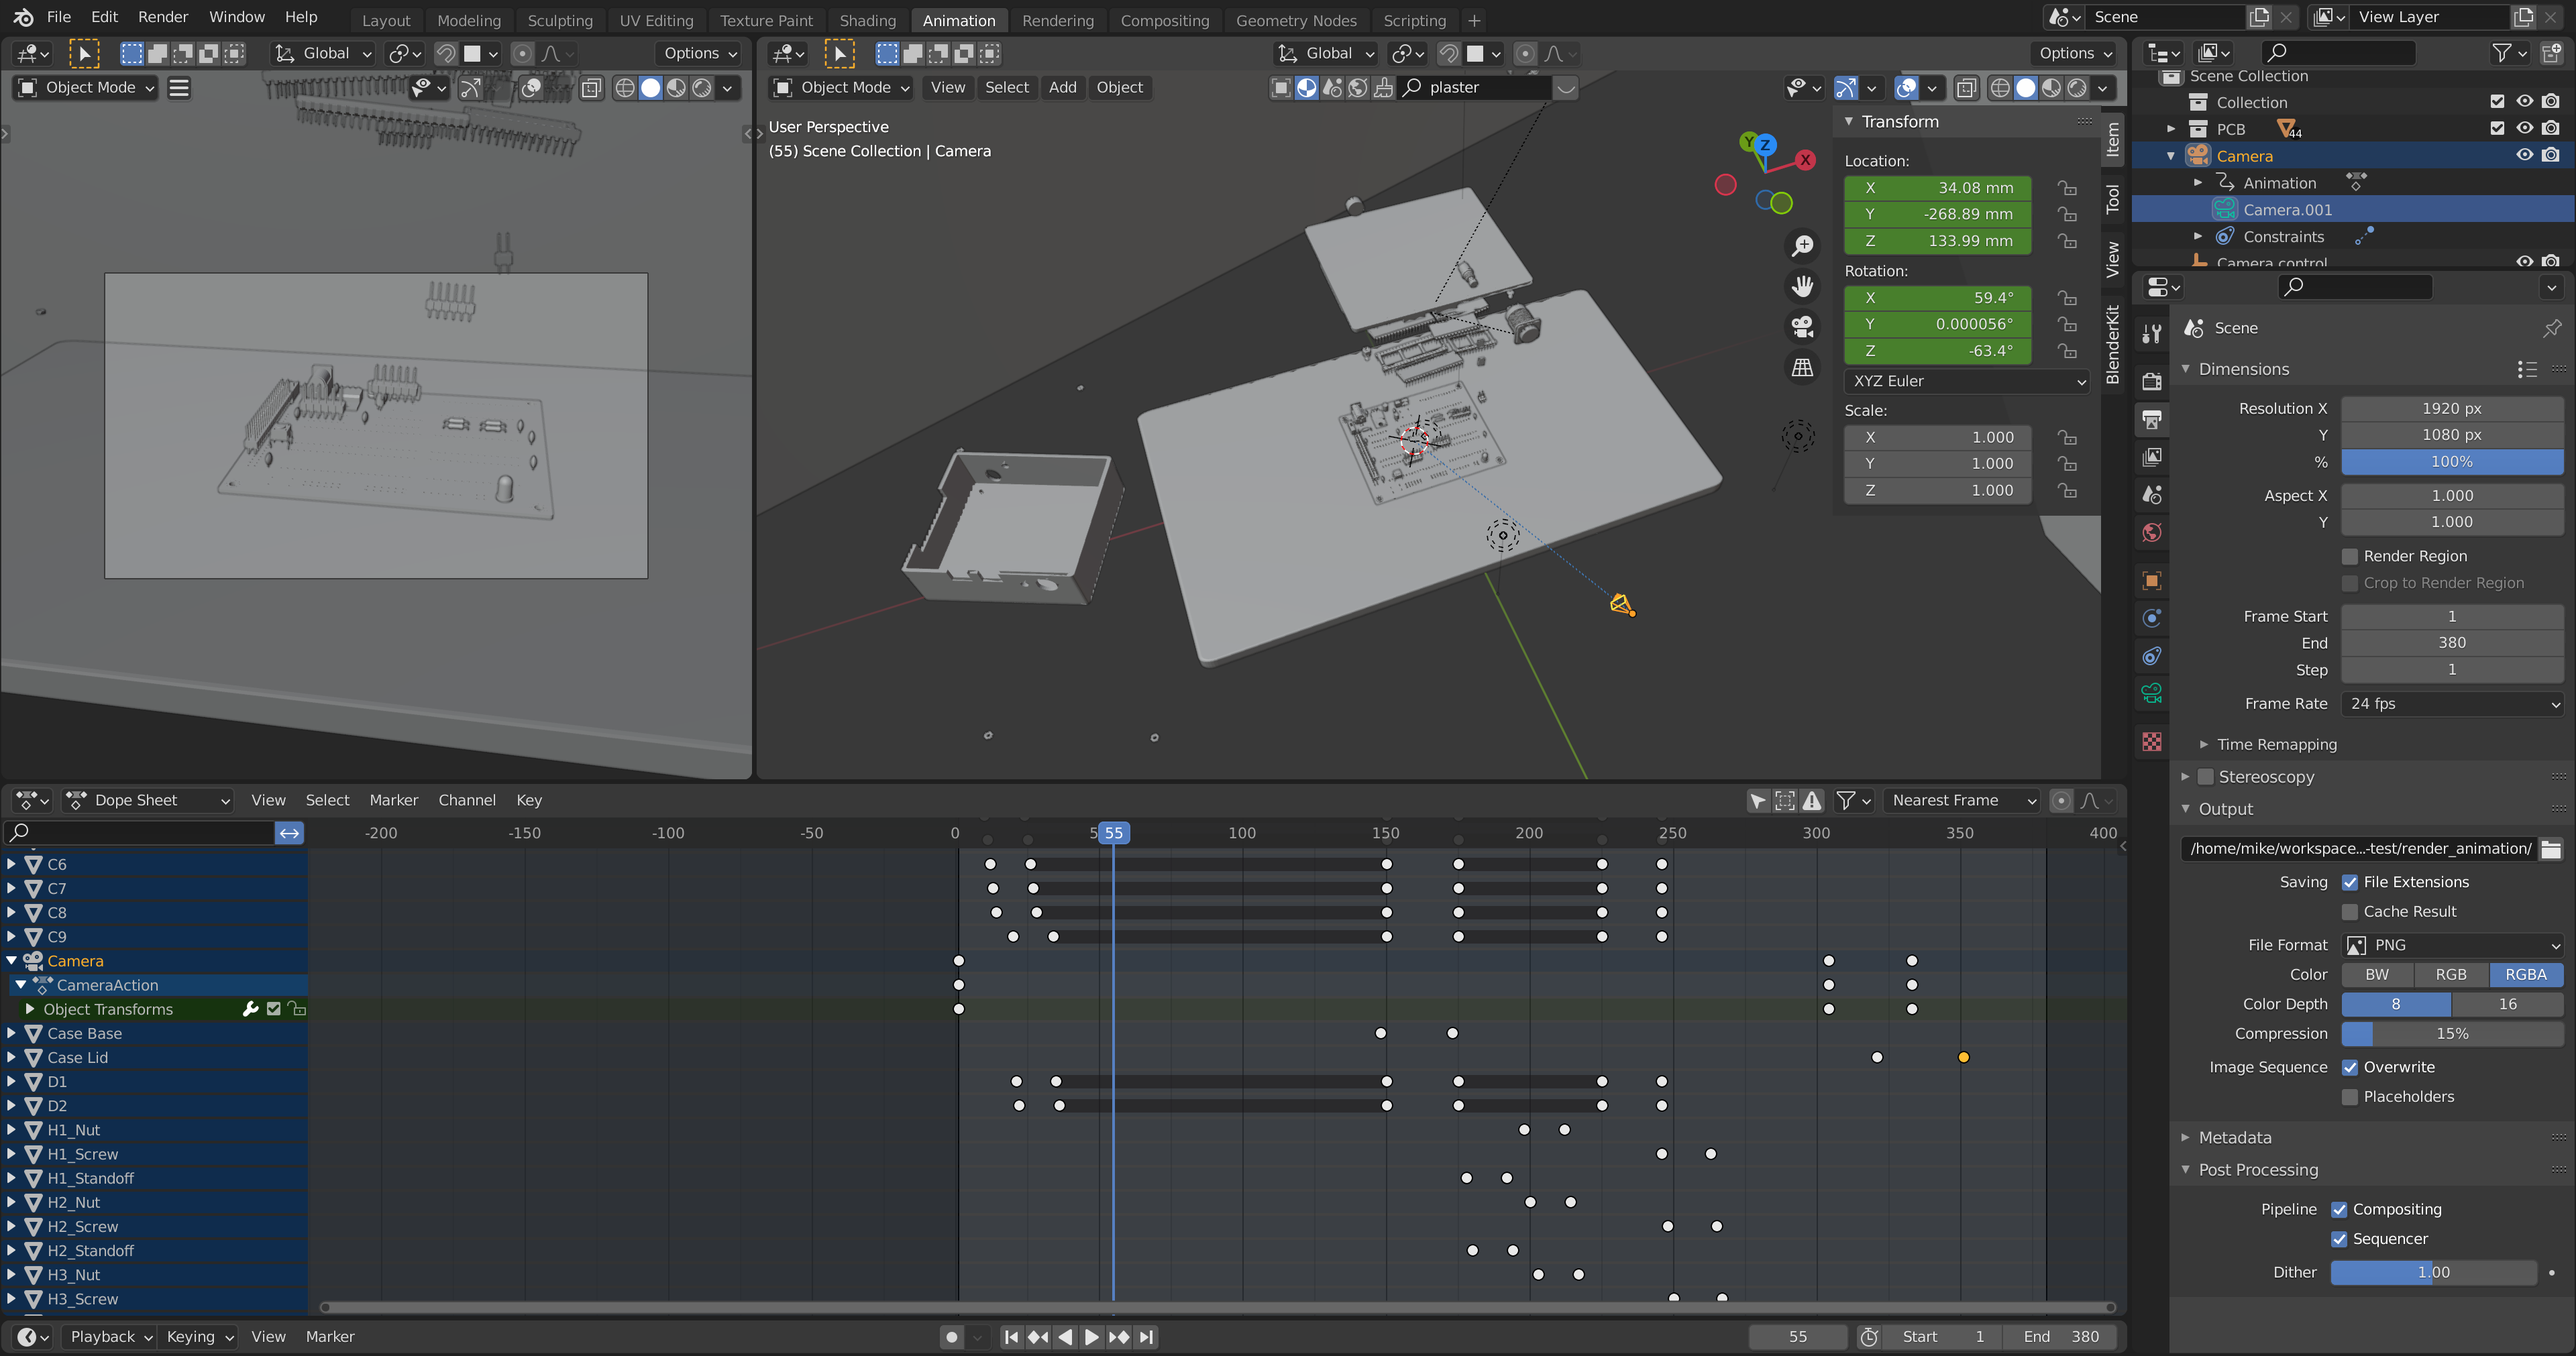Click the pan hand viewport gizmo icon
Screen dimensions: 2576x1356
(x=1802, y=287)
